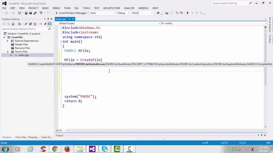Open the BUILD menu
Screen dimensions: 273x153
tap(46, 8)
